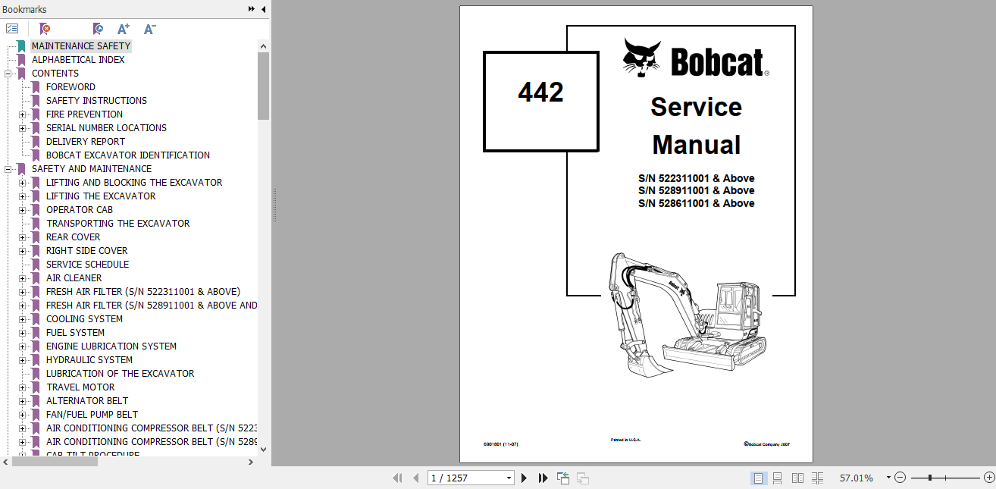The image size is (996, 489).
Task: Switch to continuous facing view
Action: (817, 478)
